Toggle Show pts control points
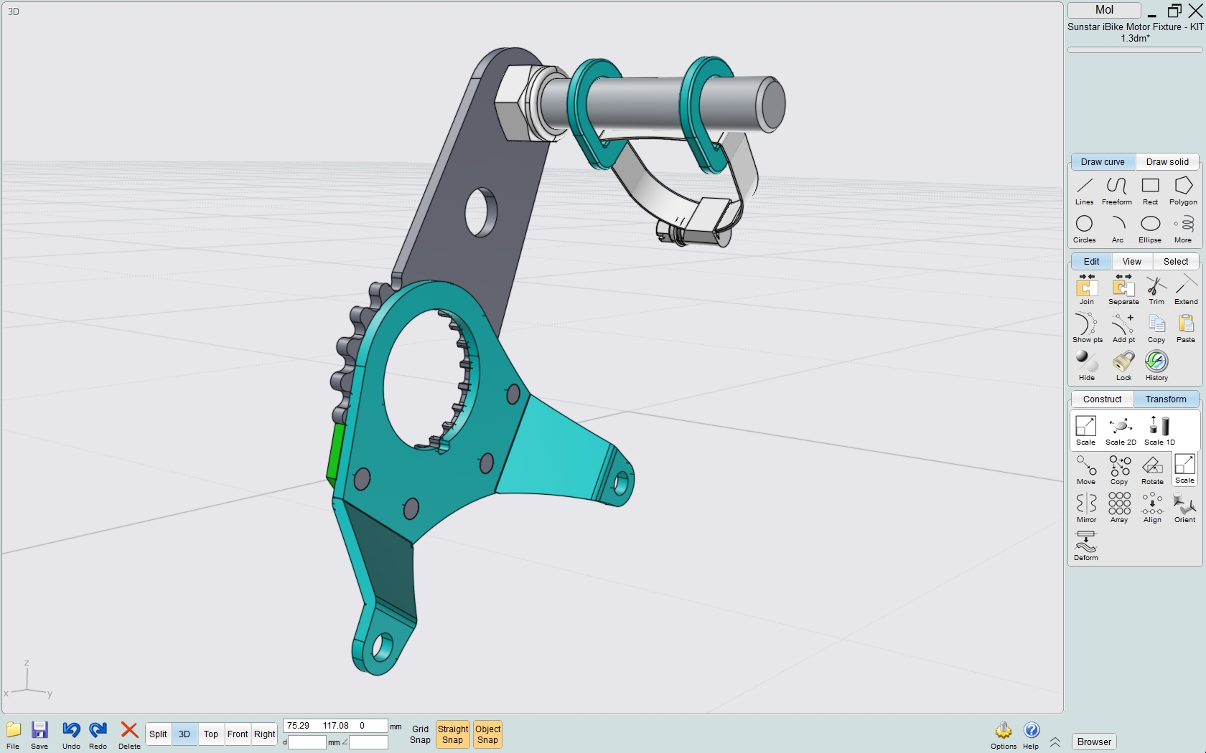This screenshot has width=1206, height=753. 1087,328
